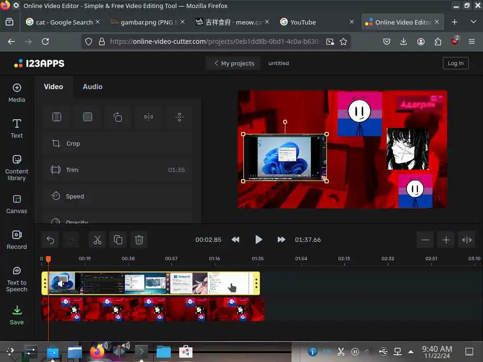
Task: Open Text to Speech tool
Action: click(17, 279)
